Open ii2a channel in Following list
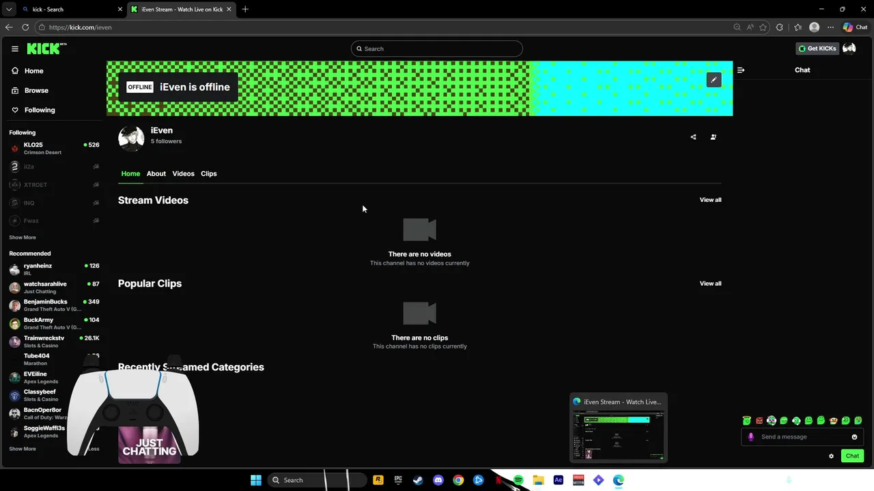 (x=55, y=166)
